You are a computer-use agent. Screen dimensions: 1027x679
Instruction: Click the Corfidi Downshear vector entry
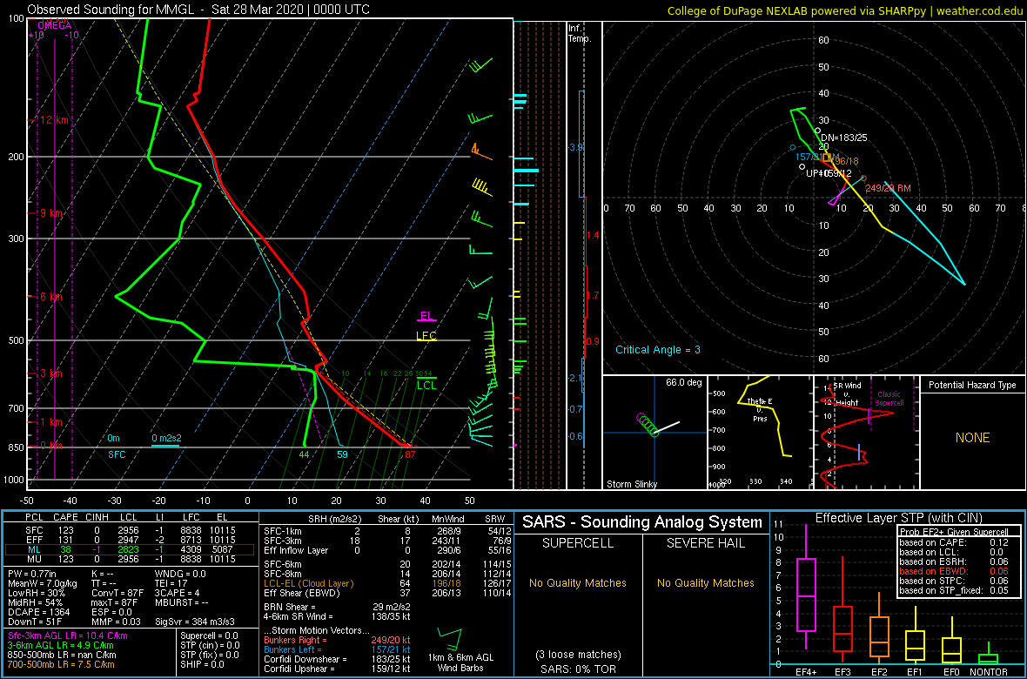click(x=336, y=659)
